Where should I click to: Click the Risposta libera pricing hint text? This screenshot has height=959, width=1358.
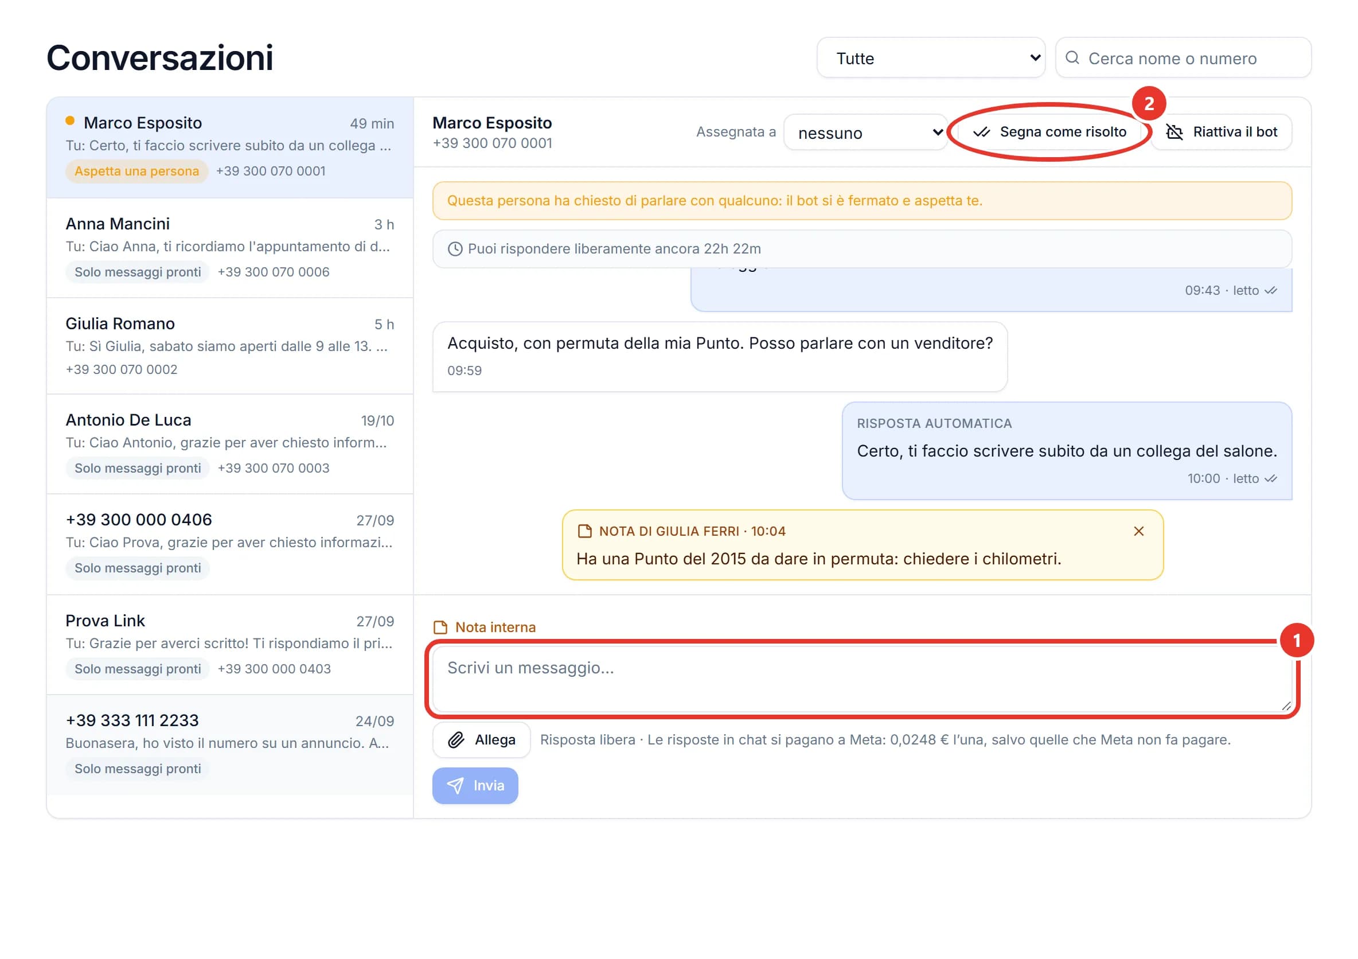885,740
